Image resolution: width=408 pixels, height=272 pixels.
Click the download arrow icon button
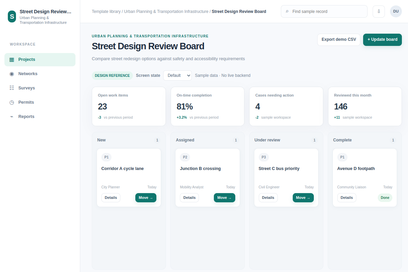point(379,11)
